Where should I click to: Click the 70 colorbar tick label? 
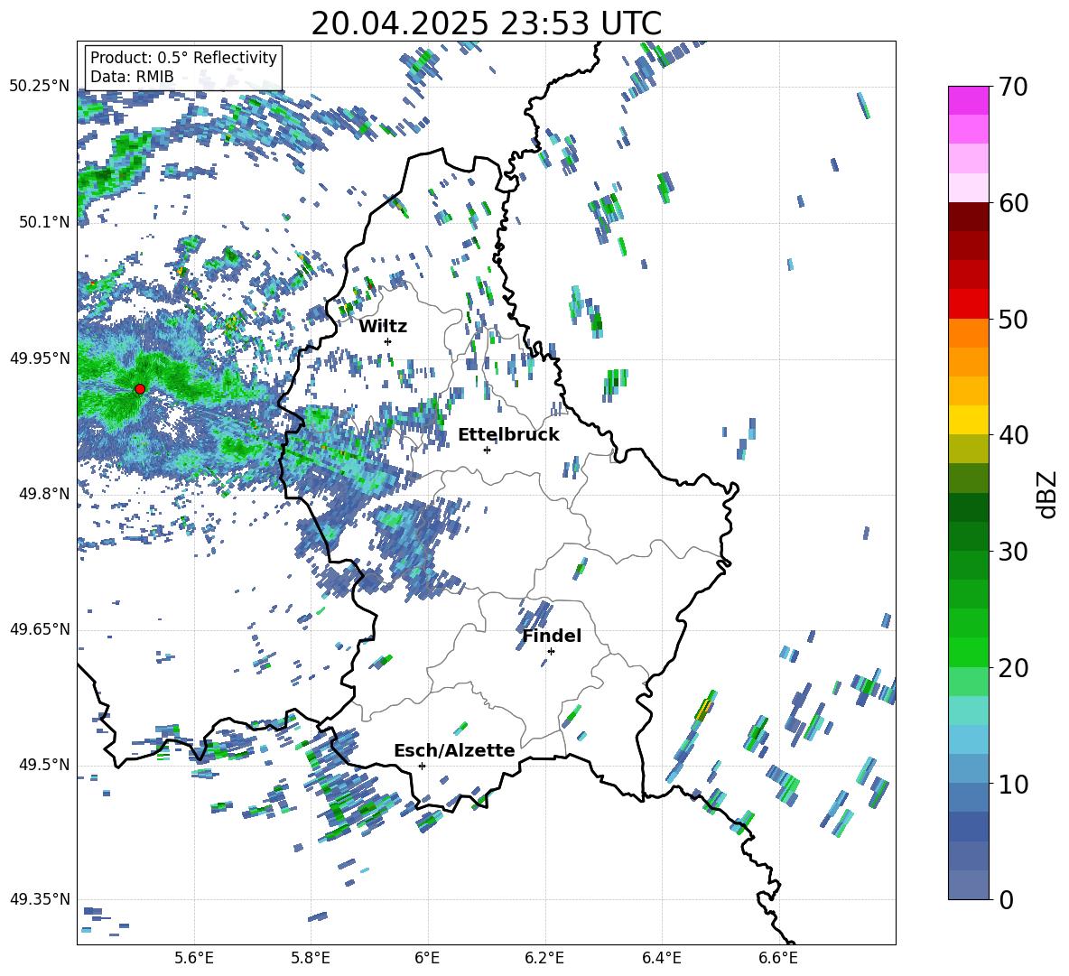[1013, 88]
